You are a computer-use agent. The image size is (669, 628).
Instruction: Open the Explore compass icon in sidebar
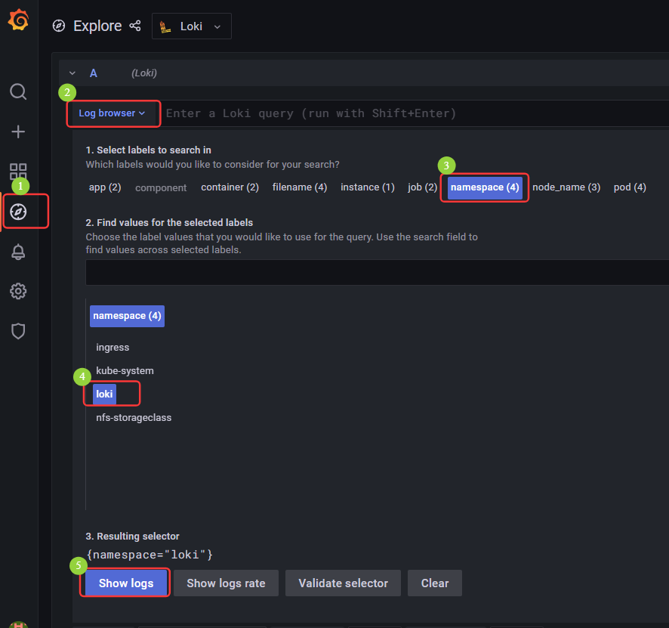click(x=18, y=212)
